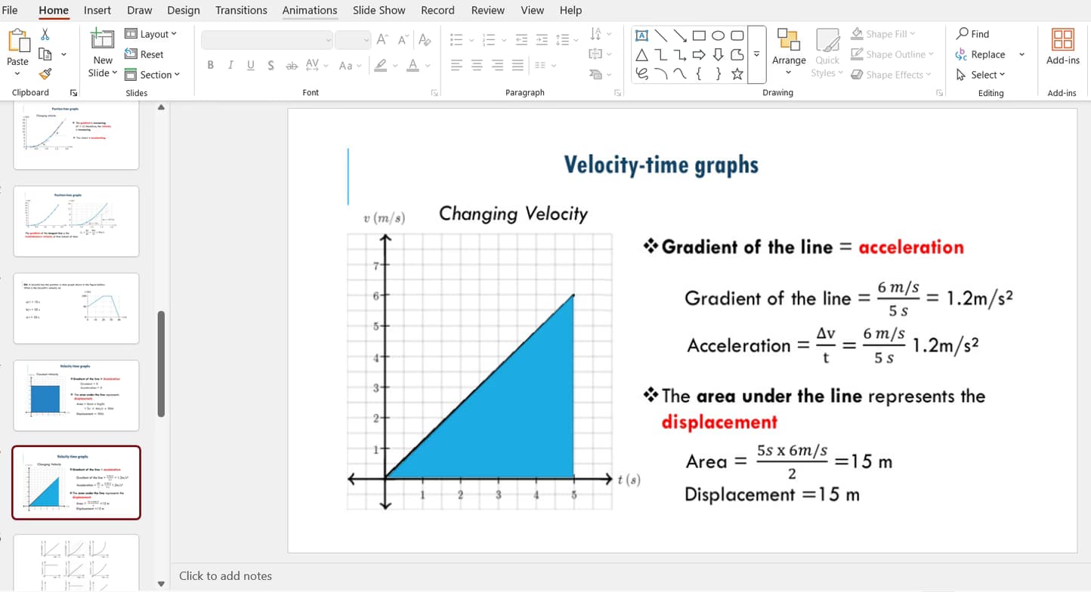Click the Layout button in Slides group
This screenshot has width=1091, height=592.
coord(152,33)
